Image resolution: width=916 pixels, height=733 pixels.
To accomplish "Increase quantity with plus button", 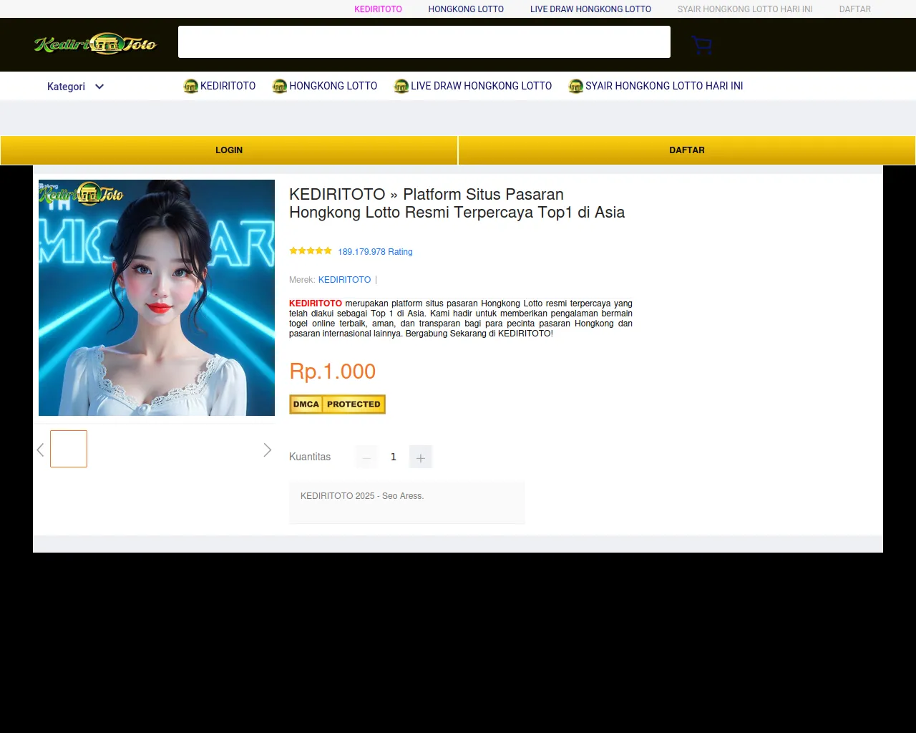I will tap(421, 457).
